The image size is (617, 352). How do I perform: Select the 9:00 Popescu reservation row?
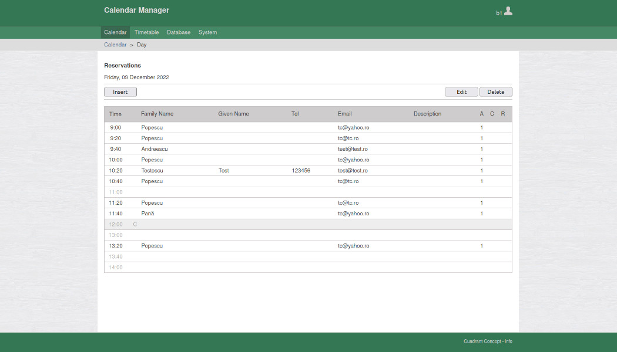[152, 127]
